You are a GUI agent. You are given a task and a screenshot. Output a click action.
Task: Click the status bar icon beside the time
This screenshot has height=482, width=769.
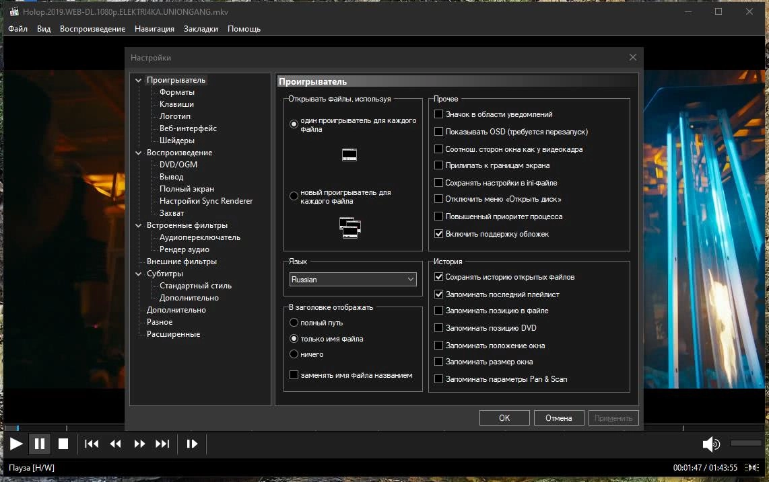pyautogui.click(x=752, y=468)
